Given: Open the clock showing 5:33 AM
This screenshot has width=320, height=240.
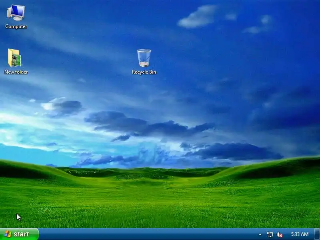Looking at the screenshot, I should pos(300,234).
